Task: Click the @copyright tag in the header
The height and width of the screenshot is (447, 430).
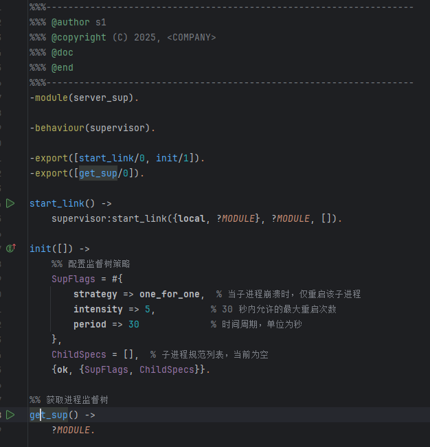Action: pos(79,37)
